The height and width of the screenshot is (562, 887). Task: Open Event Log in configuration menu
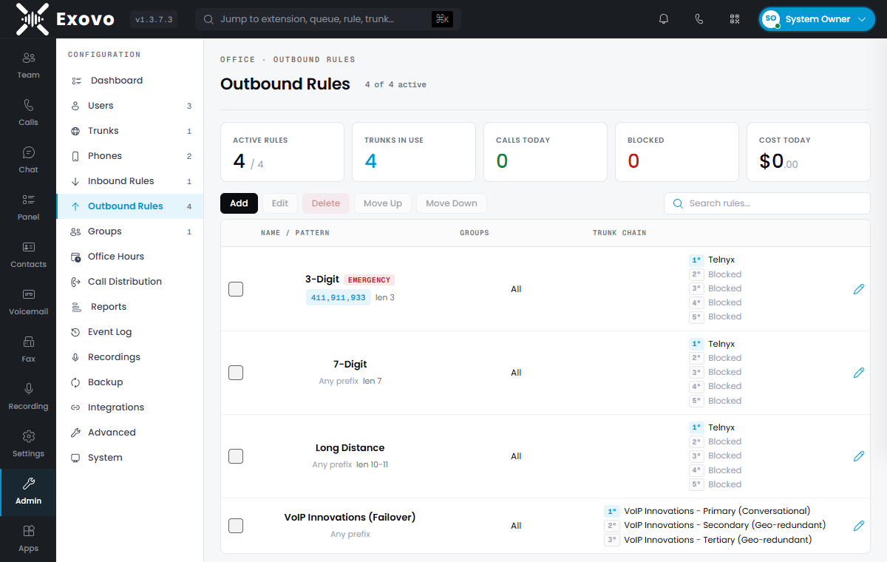point(129,332)
